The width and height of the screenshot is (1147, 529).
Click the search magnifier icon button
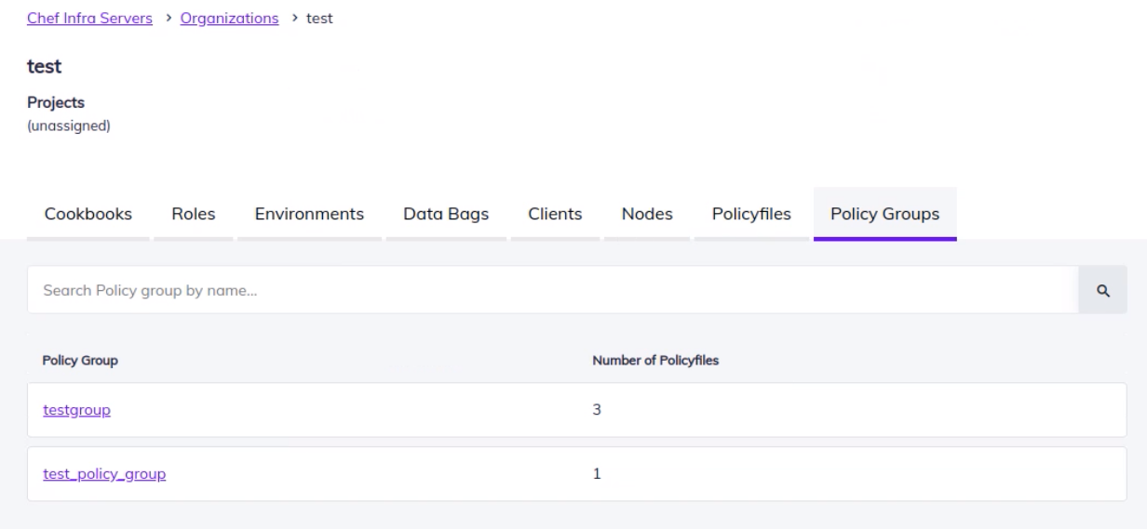[1102, 290]
